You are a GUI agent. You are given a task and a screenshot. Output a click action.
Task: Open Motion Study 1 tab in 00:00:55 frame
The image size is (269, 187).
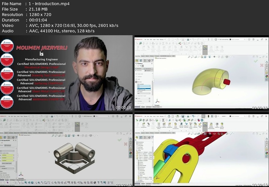(x=156, y=184)
